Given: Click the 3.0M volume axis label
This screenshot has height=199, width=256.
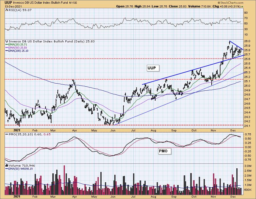Looking at the screenshot, I should point(248,166).
